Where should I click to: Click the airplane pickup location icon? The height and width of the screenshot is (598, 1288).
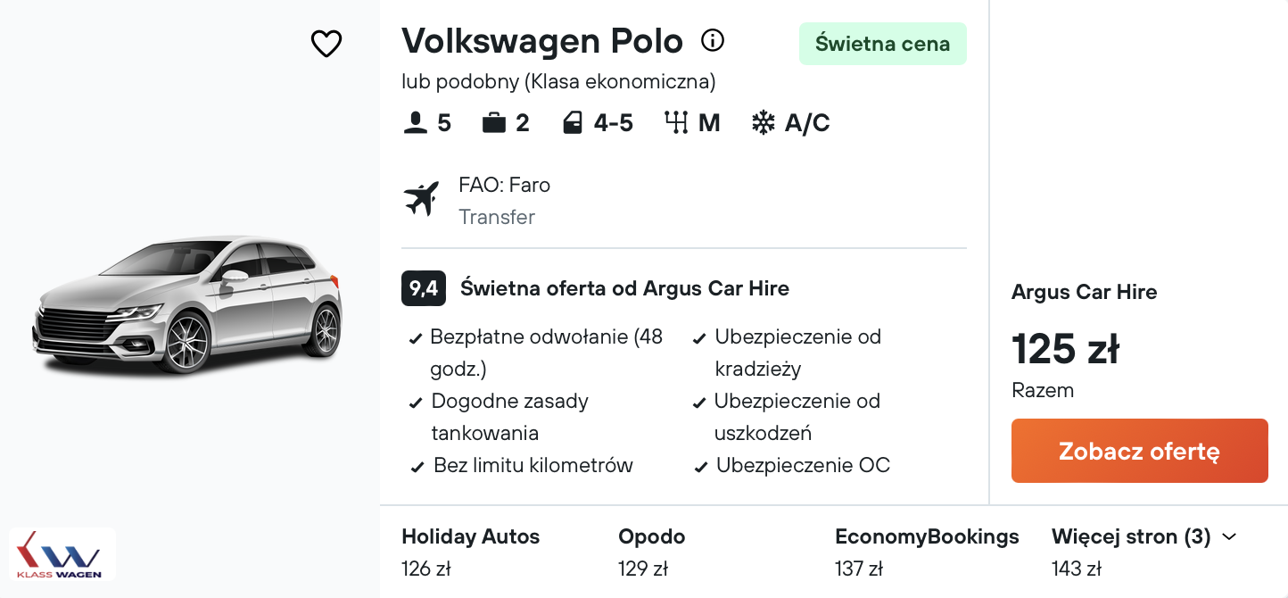422,198
